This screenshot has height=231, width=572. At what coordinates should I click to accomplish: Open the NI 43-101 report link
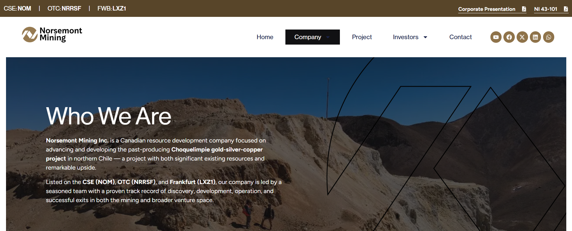pyautogui.click(x=546, y=9)
